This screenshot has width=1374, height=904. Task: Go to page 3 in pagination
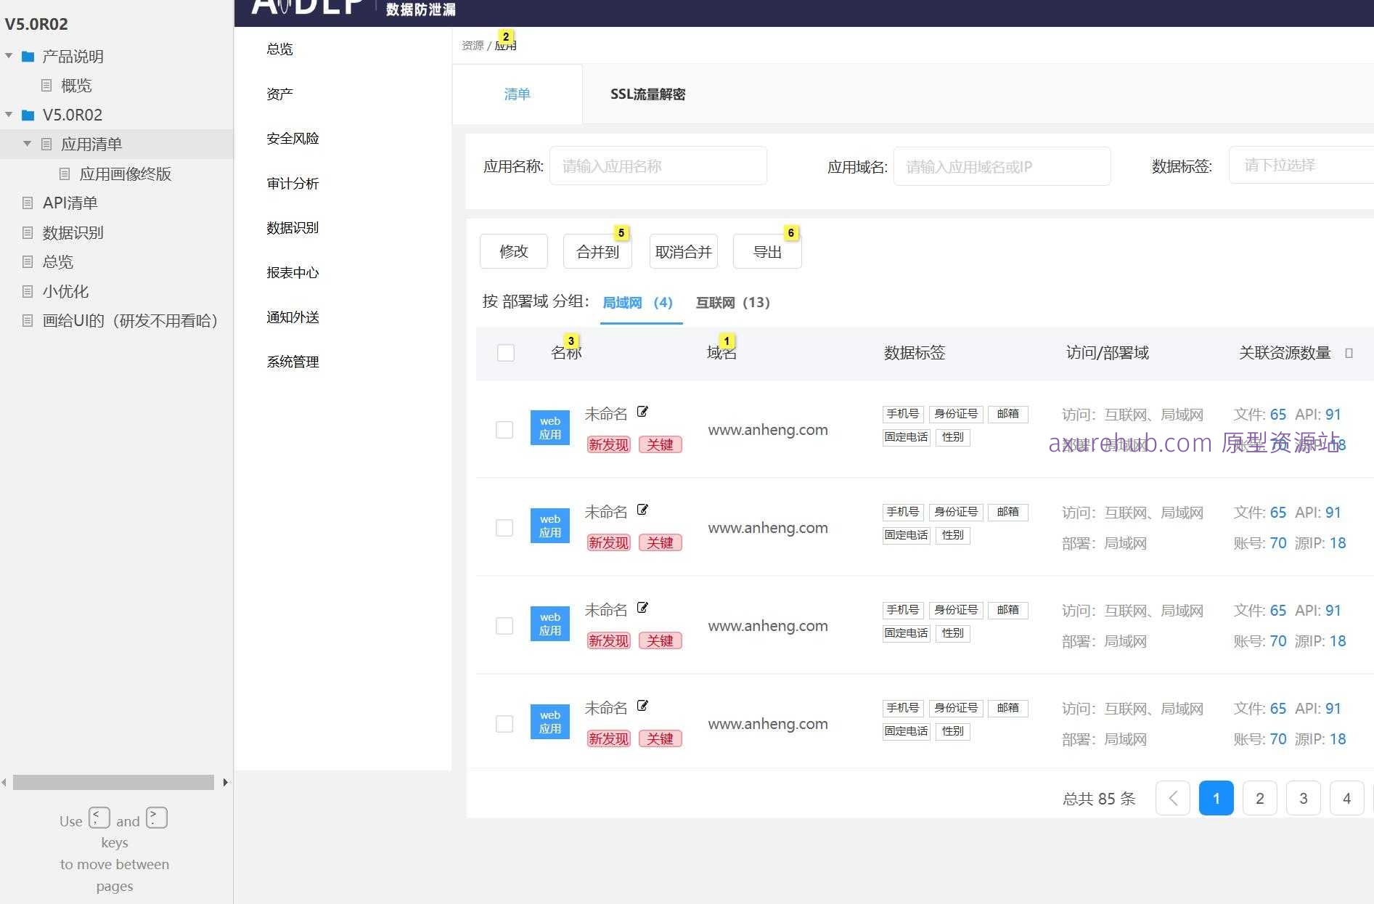pyautogui.click(x=1304, y=798)
